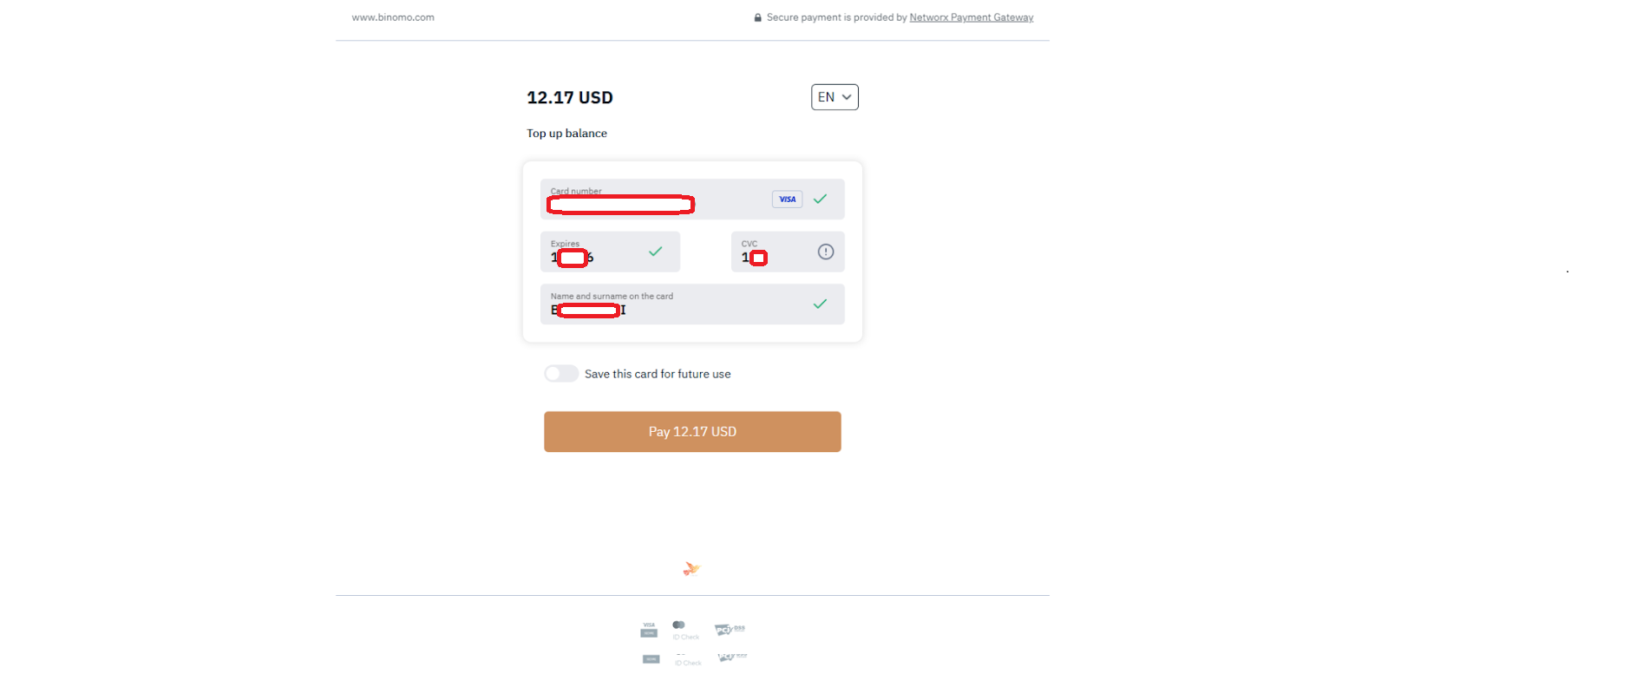This screenshot has height=674, width=1636.
Task: Click the VISA card brand badge
Action: point(787,200)
